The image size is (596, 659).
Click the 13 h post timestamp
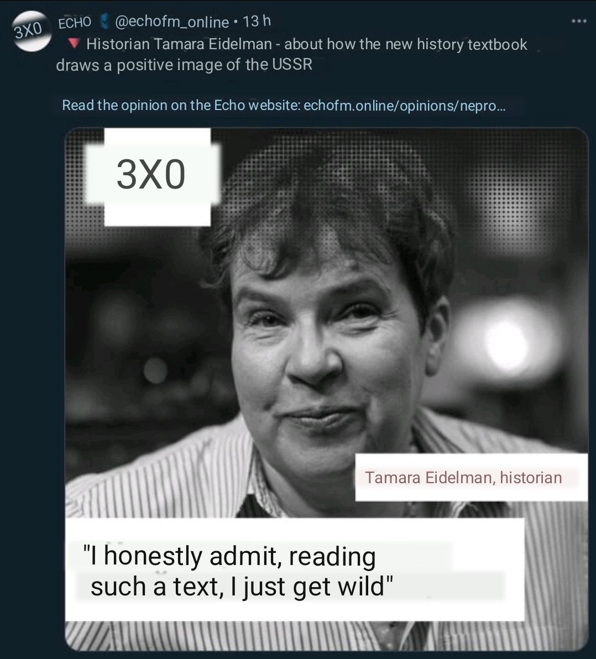(x=257, y=22)
